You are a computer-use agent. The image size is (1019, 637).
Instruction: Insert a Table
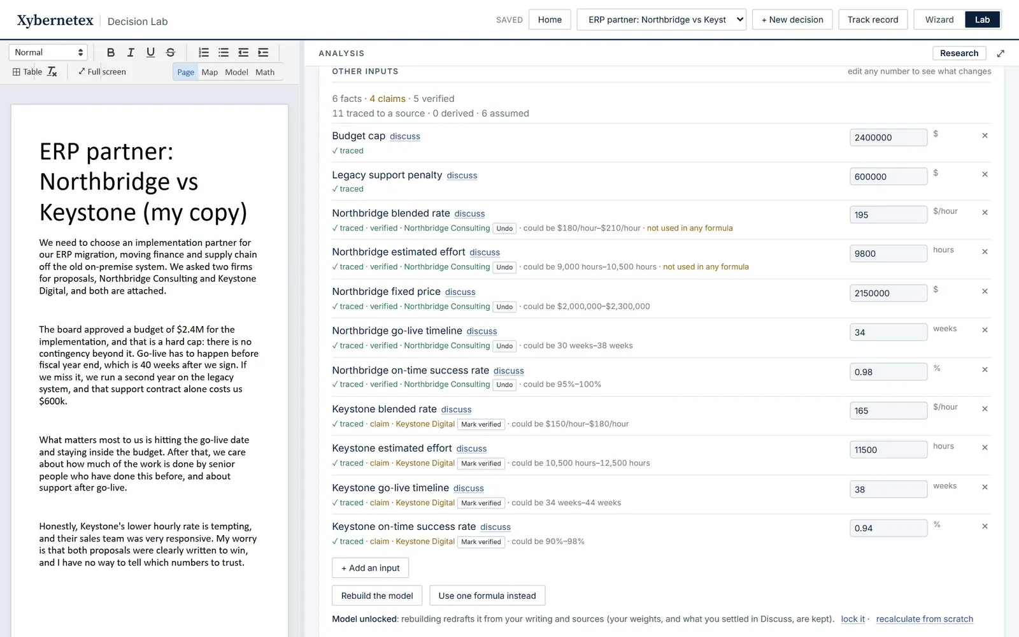point(27,72)
